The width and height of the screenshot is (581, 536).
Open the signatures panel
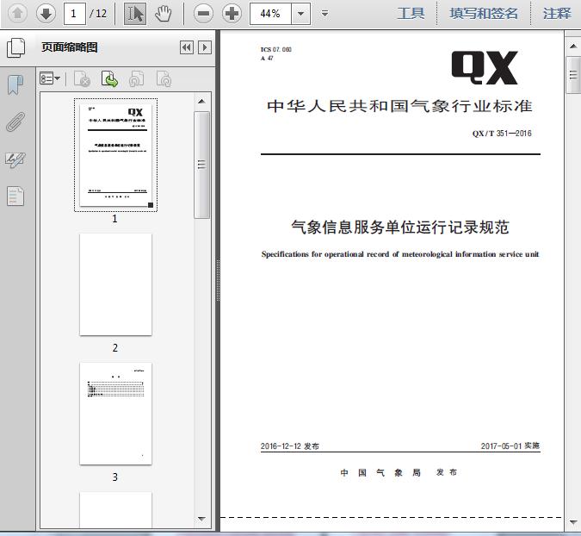15,160
